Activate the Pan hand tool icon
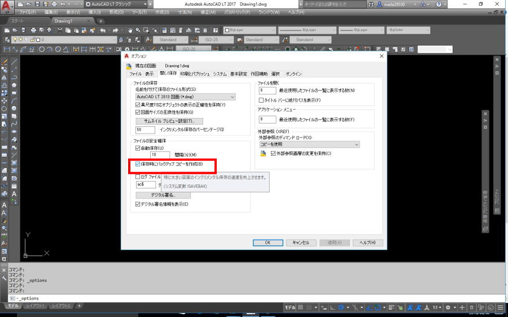 (x=130, y=30)
